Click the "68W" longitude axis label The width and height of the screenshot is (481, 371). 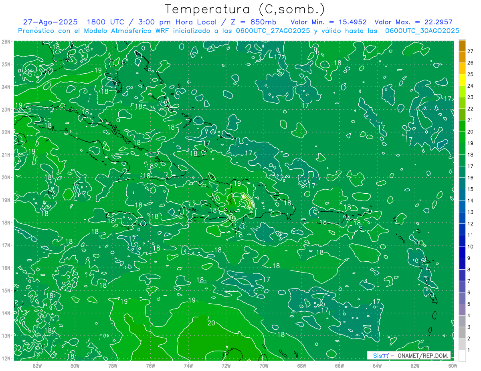[x=302, y=365]
